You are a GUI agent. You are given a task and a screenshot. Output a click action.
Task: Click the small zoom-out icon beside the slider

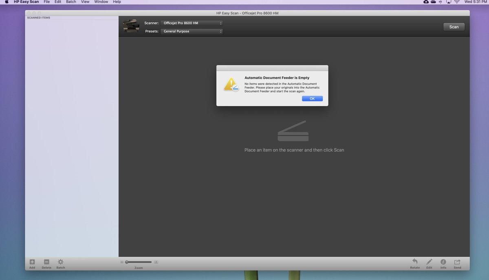(122, 262)
